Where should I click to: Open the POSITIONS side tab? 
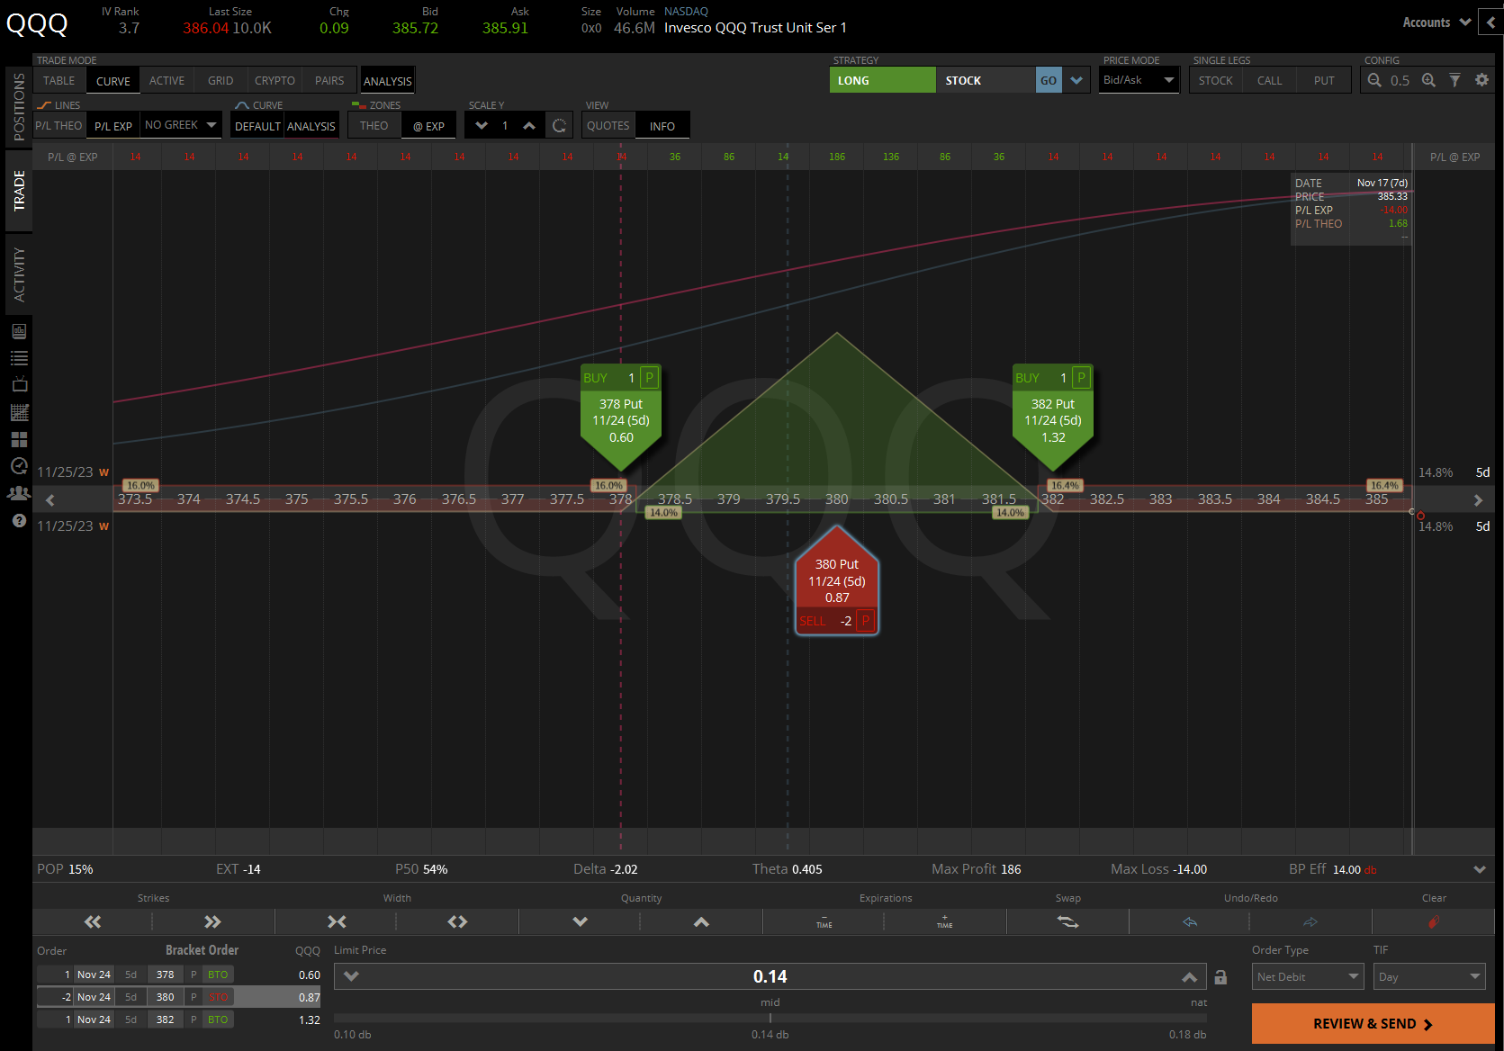(x=19, y=106)
